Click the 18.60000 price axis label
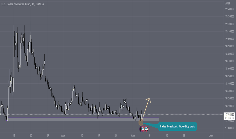This screenshot has width=236, height=139. pos(230,69)
